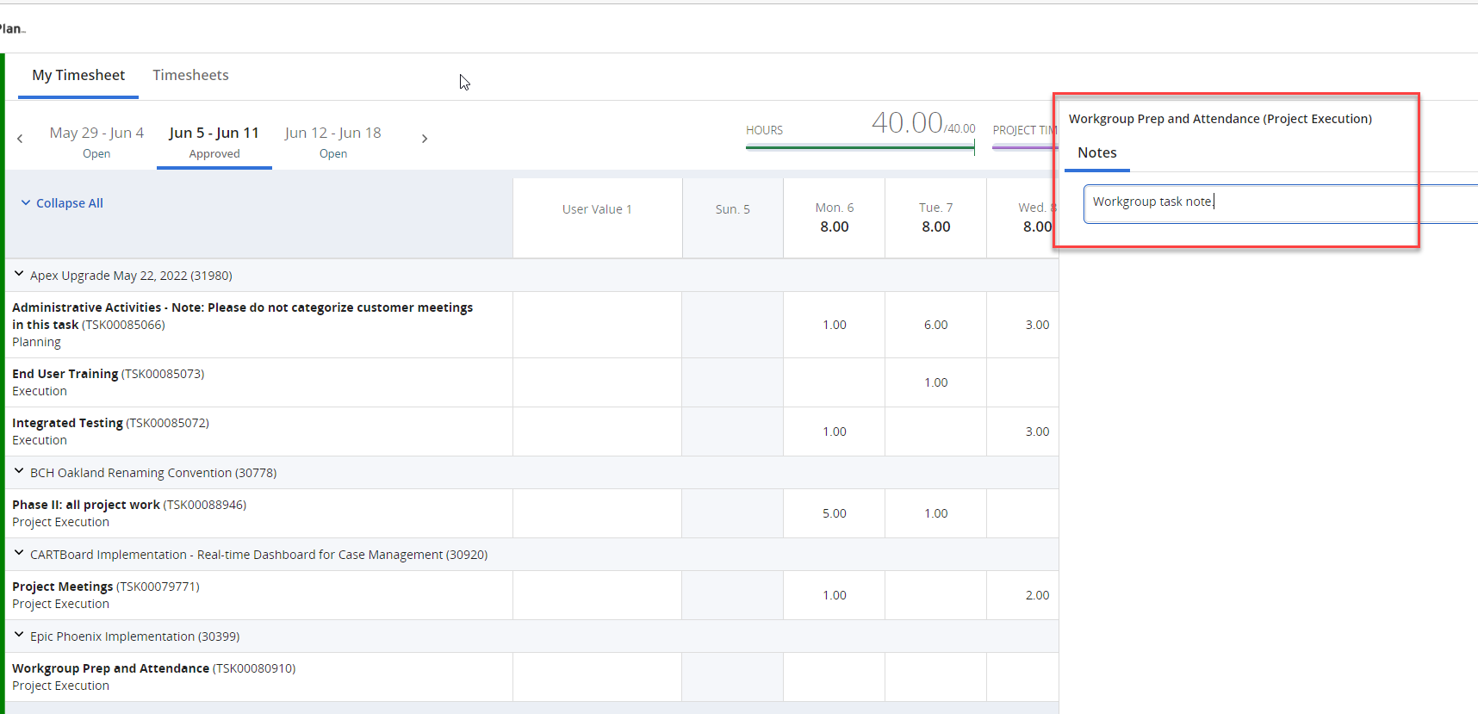Click the Mon. 6 column header
This screenshot has height=714, width=1478.
point(834,217)
